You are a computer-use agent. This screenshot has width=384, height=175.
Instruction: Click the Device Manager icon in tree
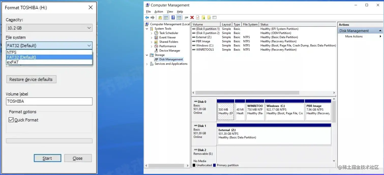[x=156, y=51]
